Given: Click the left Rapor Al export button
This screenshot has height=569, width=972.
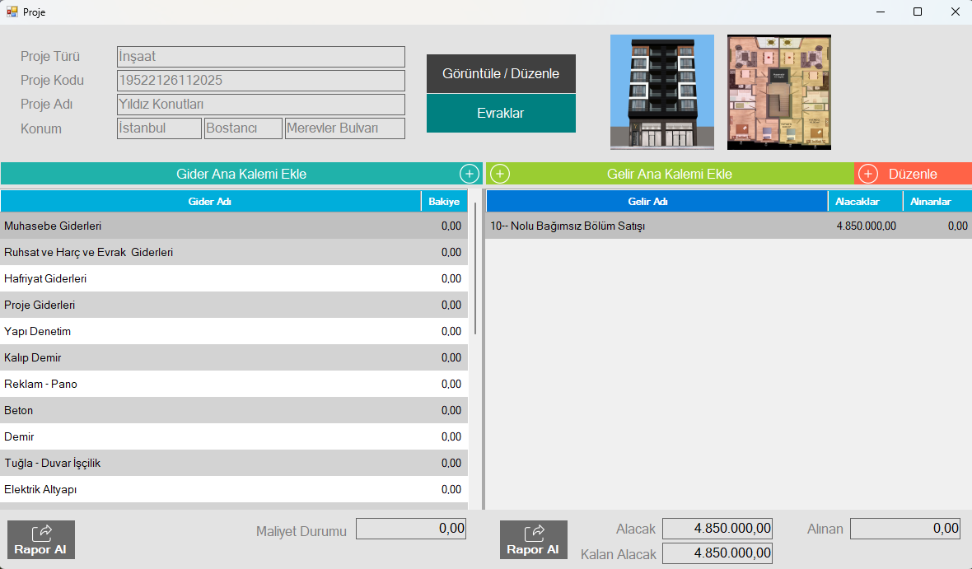Looking at the screenshot, I should [x=41, y=540].
